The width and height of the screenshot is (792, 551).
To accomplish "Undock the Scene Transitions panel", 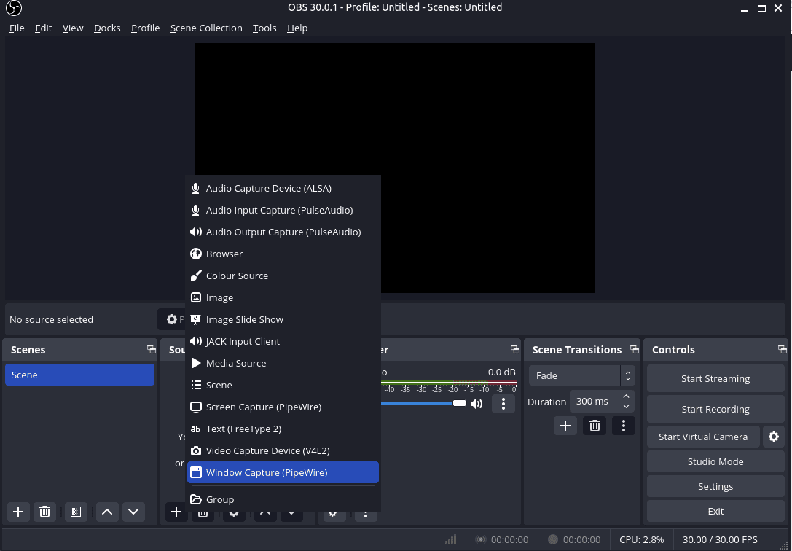I will click(x=635, y=349).
